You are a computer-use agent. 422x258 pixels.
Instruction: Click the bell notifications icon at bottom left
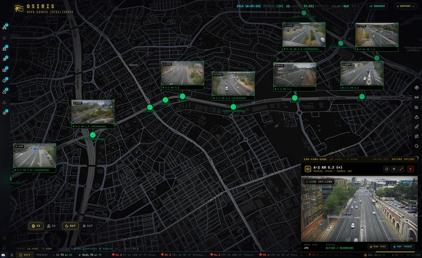[x=4, y=247]
